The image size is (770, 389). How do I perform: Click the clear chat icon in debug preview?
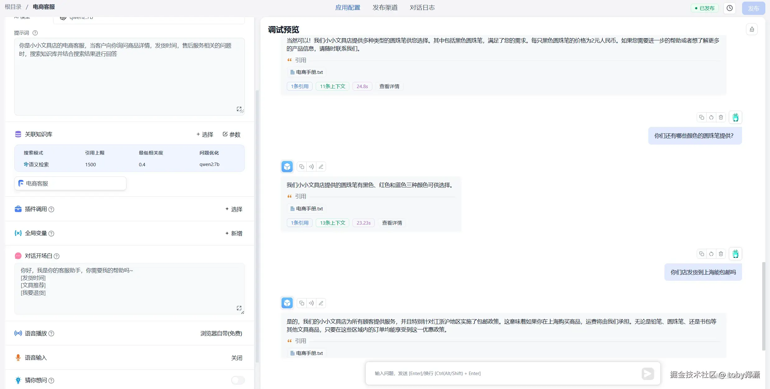[752, 29]
